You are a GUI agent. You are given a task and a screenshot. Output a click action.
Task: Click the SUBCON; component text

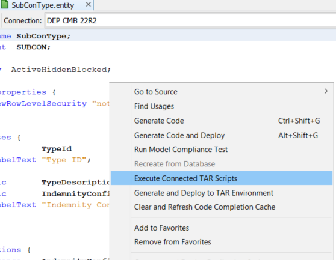[34, 47]
